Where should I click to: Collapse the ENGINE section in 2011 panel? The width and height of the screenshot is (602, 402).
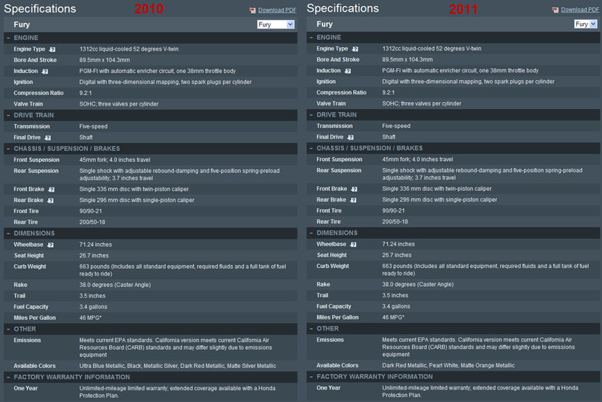click(311, 37)
